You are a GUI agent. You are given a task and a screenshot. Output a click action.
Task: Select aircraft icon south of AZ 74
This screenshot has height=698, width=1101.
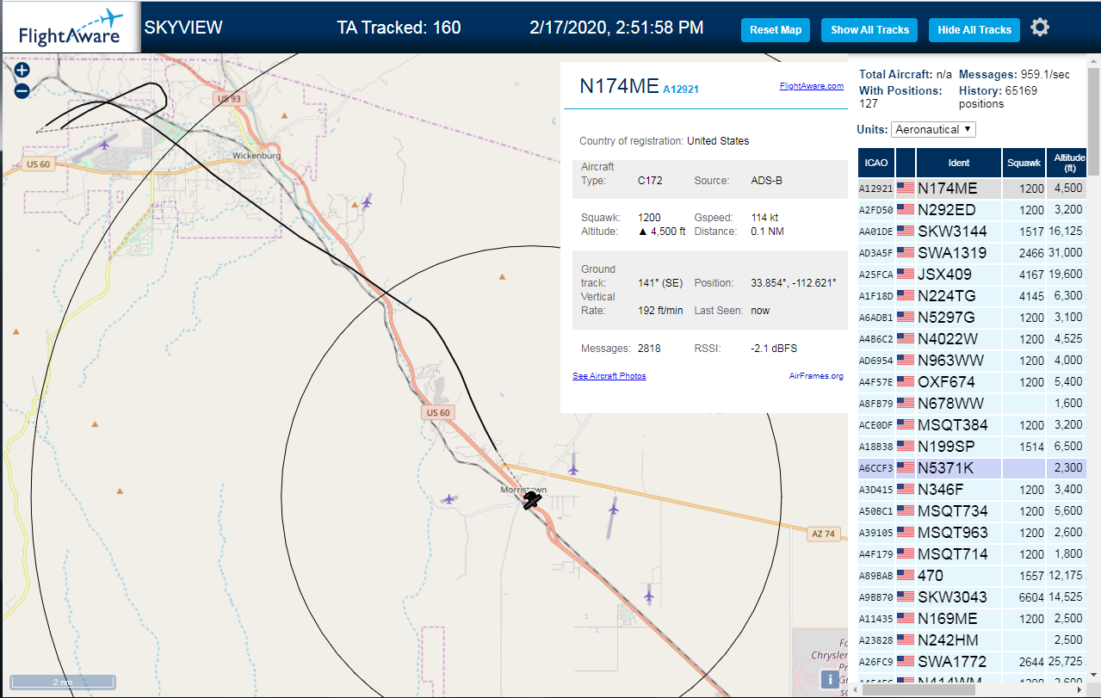pyautogui.click(x=648, y=596)
